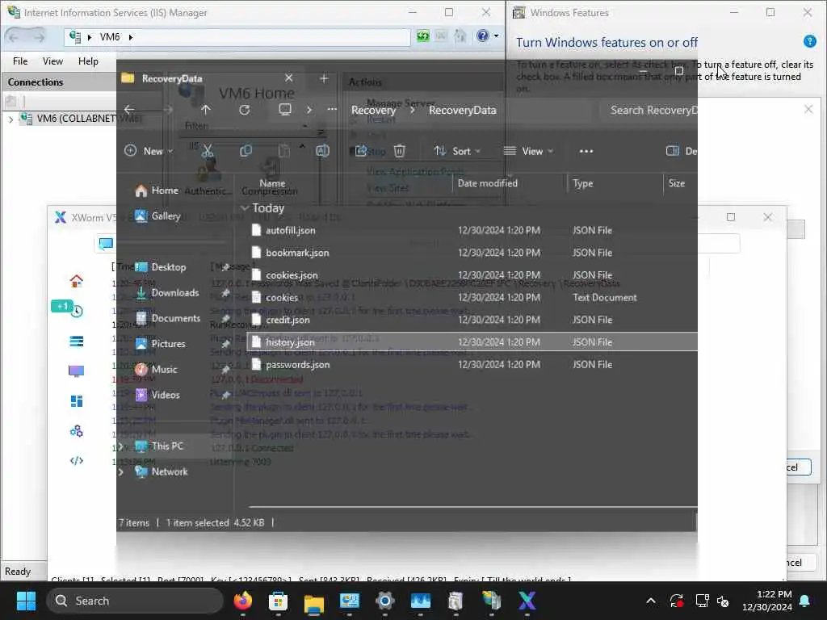The image size is (827, 620).
Task: Add a new tab in File Explorer
Action: pos(324,78)
